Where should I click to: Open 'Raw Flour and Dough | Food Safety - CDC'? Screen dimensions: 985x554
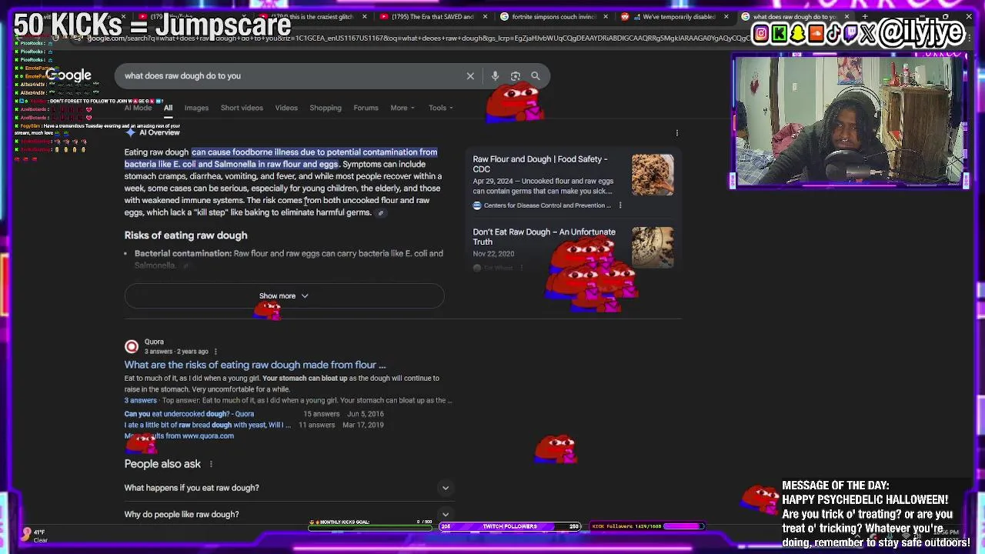(x=540, y=164)
